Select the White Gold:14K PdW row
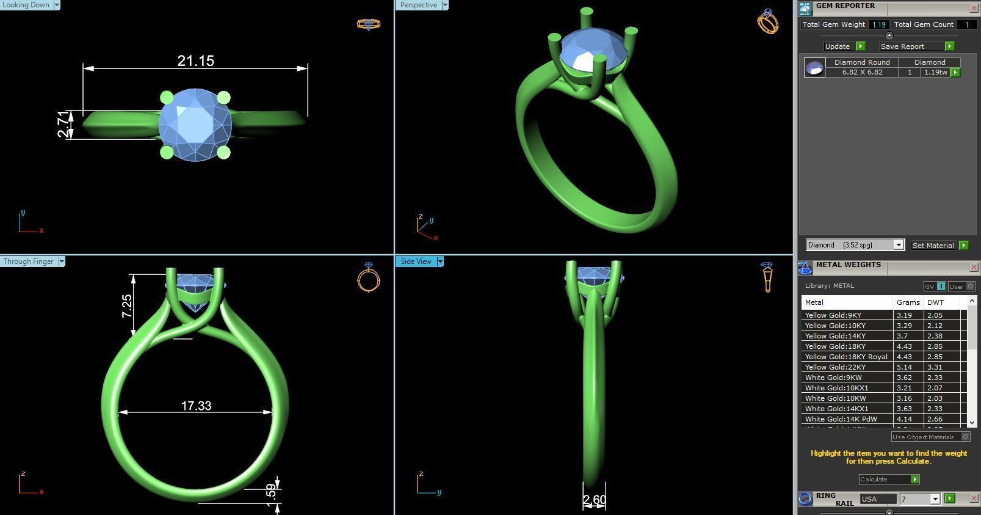Screen dimensions: 981x515 click(x=884, y=419)
